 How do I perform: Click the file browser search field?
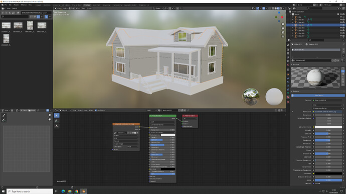(x=15, y=16)
